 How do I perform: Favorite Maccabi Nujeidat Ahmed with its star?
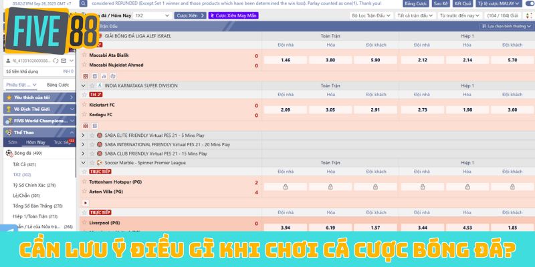pos(85,64)
